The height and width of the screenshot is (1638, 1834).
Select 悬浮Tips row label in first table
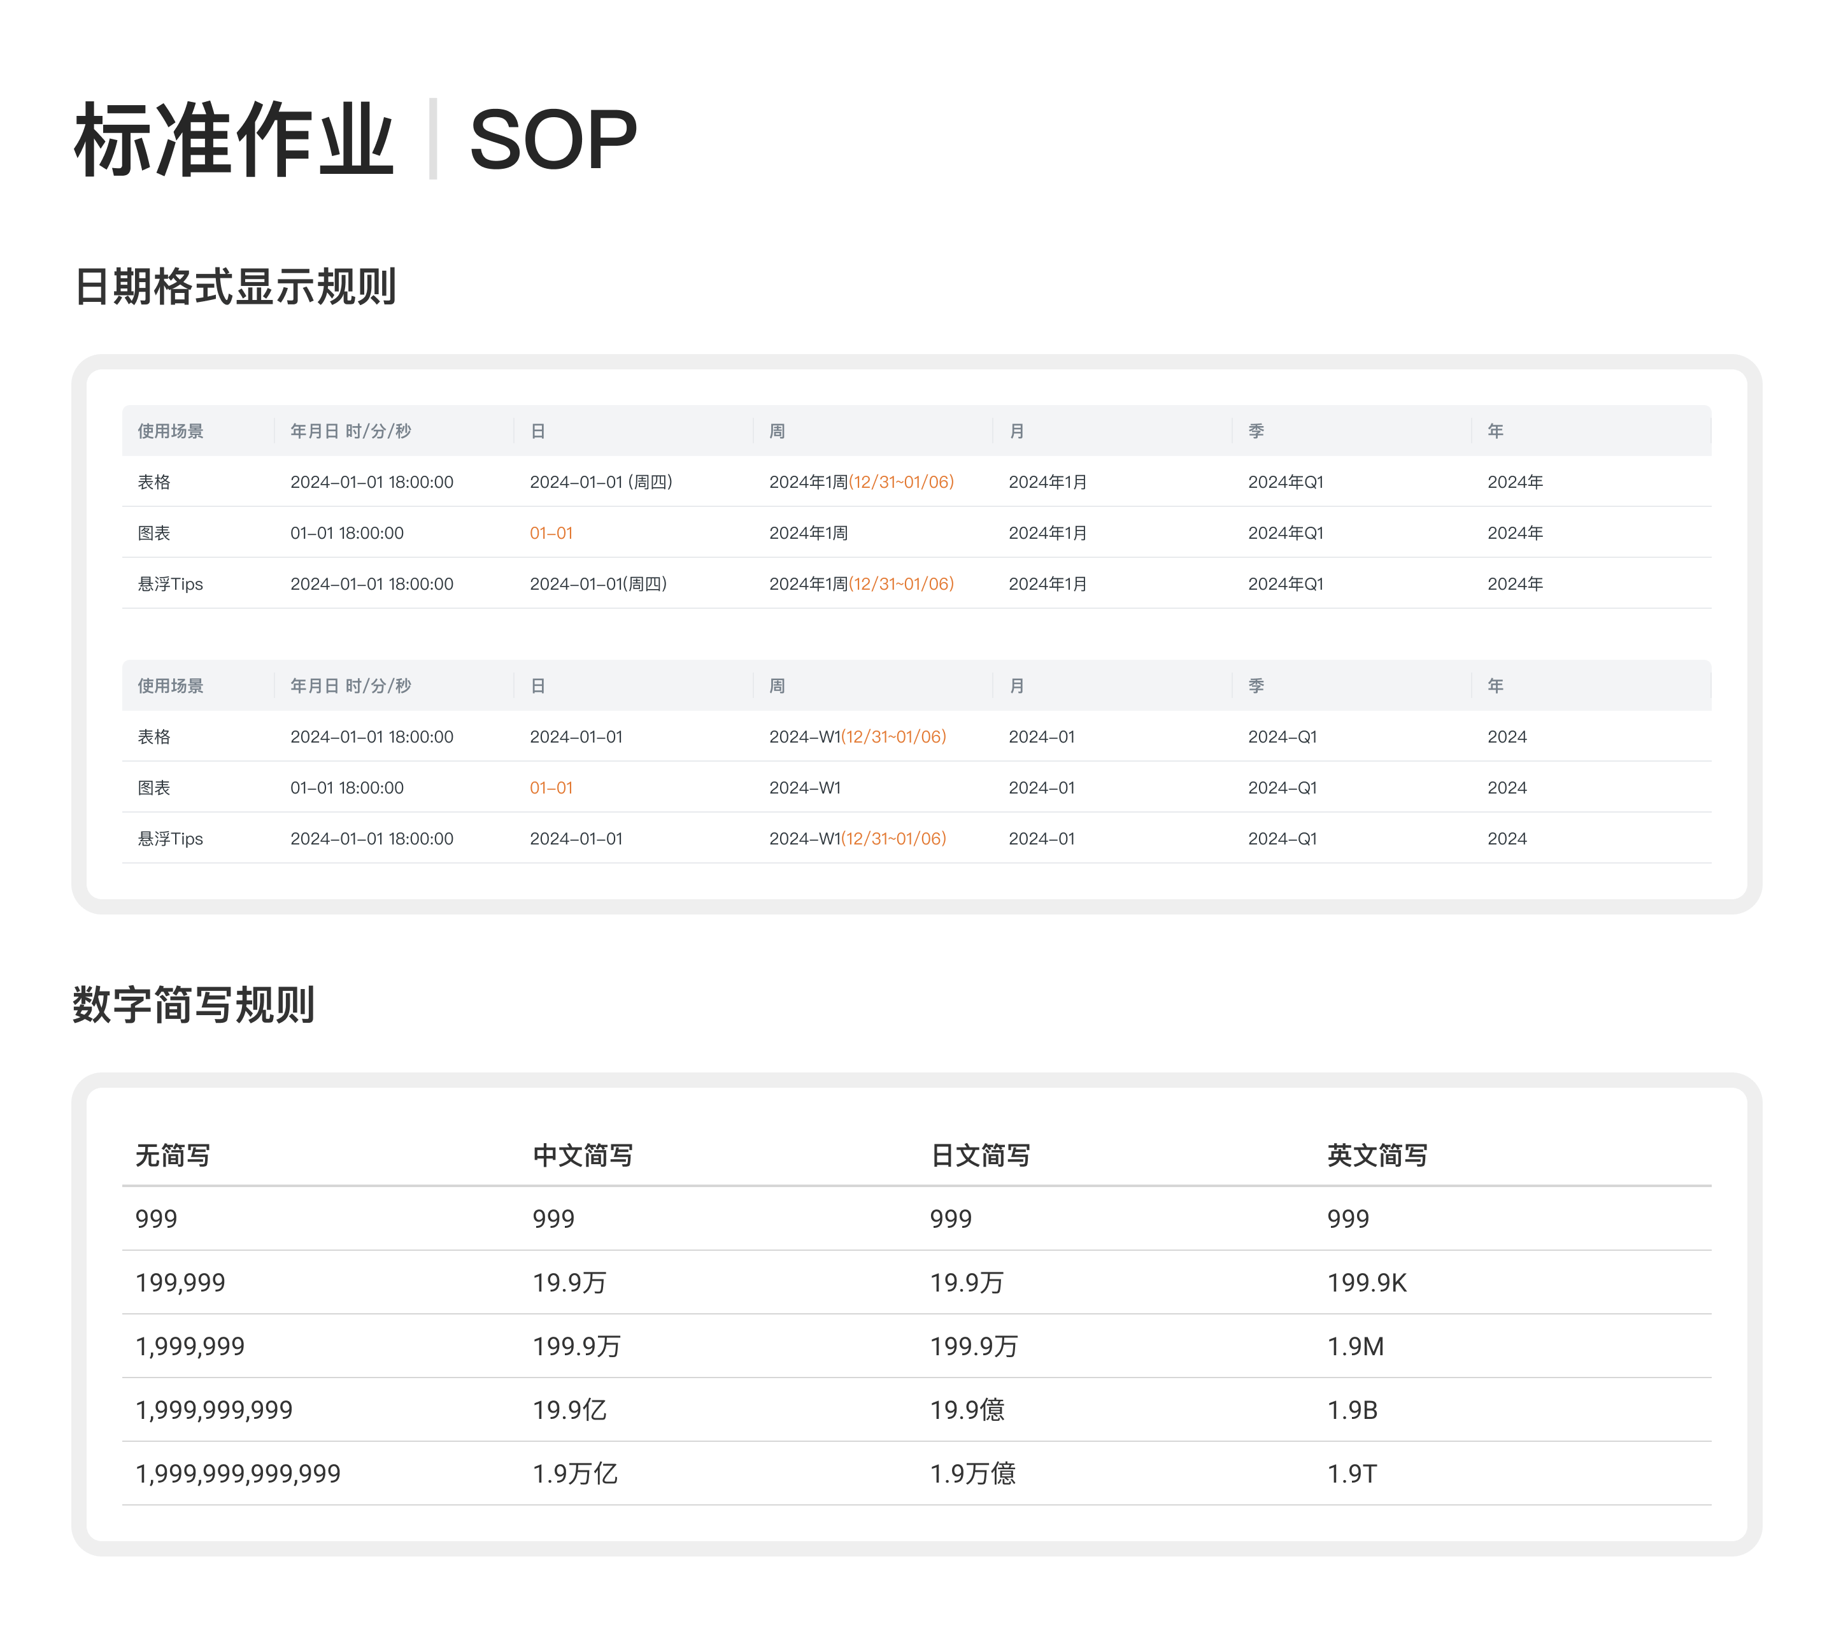[170, 584]
